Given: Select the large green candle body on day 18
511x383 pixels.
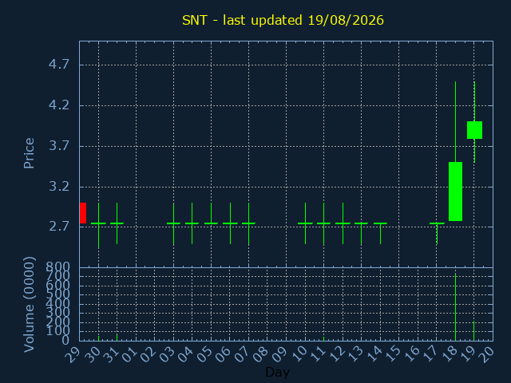Looking at the screenshot, I should pos(455,191).
